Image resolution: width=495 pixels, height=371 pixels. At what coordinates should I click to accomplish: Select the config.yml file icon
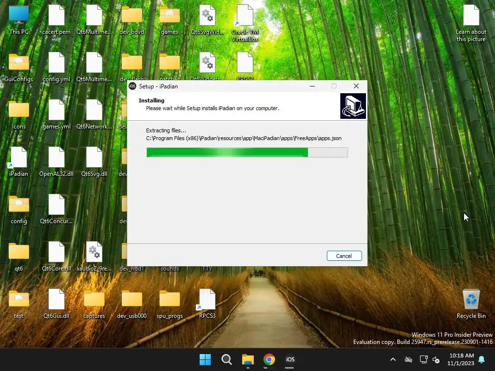pos(57,67)
